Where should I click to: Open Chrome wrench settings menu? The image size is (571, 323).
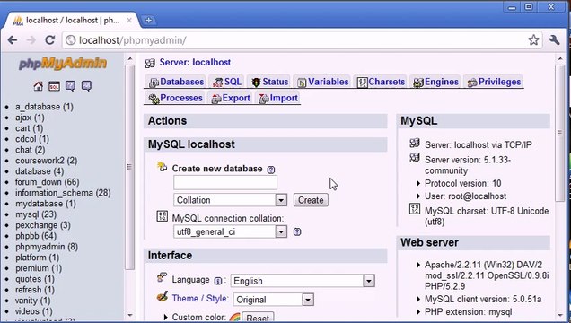tap(554, 40)
